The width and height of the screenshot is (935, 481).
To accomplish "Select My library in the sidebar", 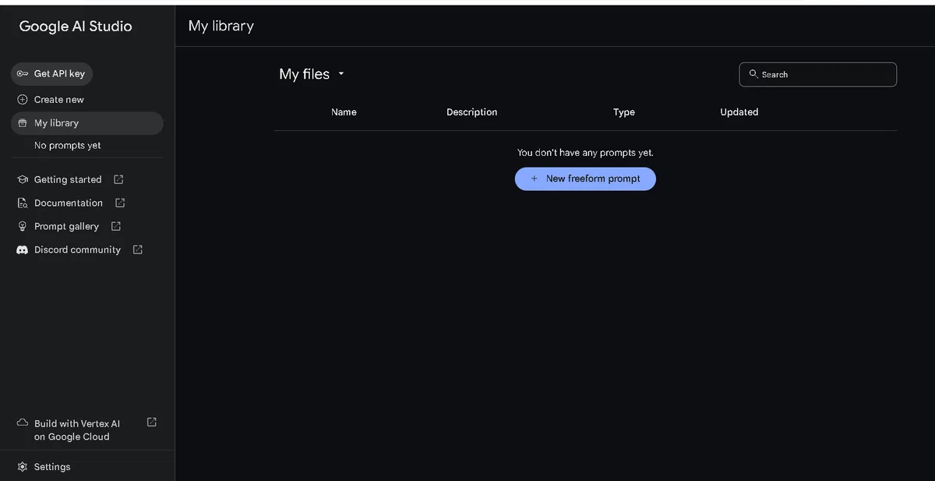I will tap(87, 123).
